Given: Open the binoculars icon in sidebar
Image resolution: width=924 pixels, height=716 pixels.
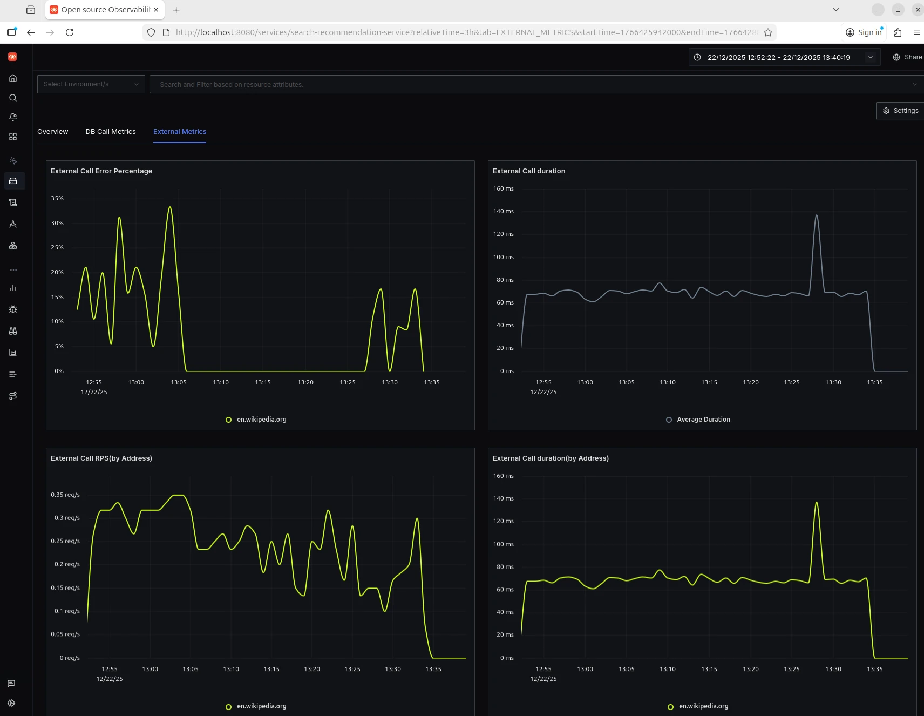Looking at the screenshot, I should (x=13, y=331).
